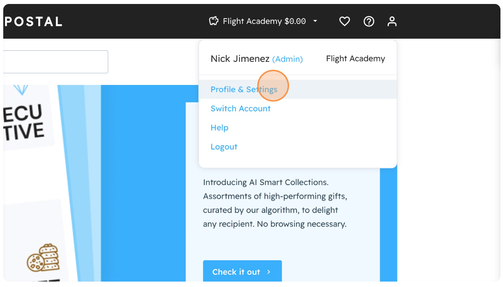Expand the balance dropdown caret

click(x=315, y=21)
